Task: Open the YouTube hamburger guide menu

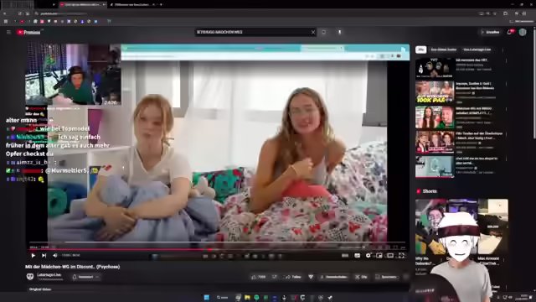Action: [8, 32]
